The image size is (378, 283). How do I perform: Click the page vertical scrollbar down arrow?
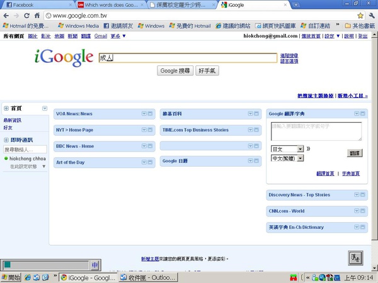coord(374,268)
